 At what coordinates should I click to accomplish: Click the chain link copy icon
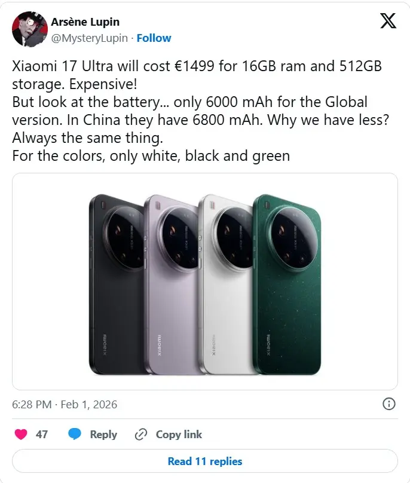141,435
